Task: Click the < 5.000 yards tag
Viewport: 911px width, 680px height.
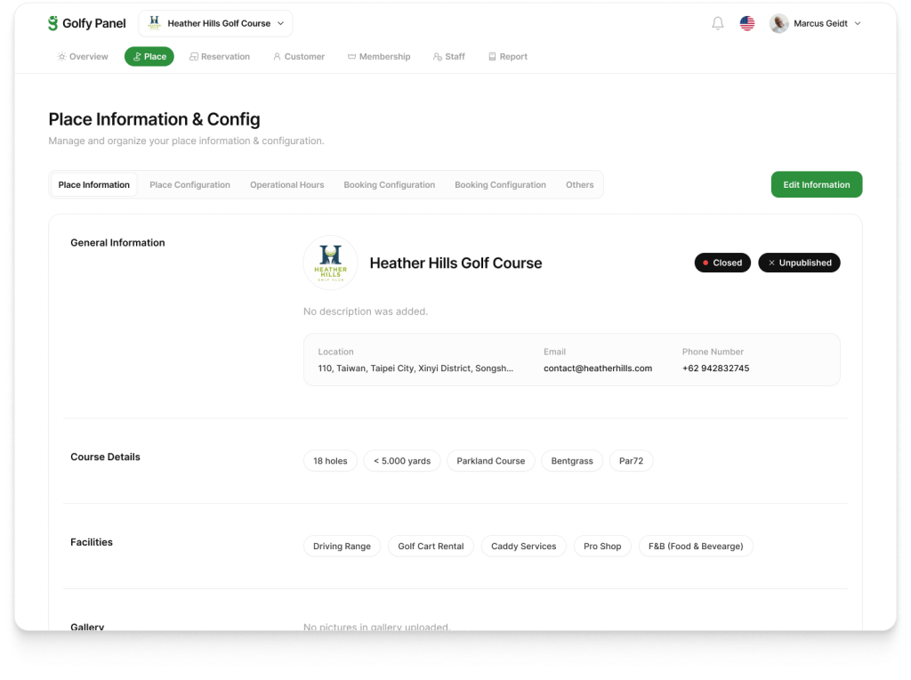Action: [x=402, y=461]
